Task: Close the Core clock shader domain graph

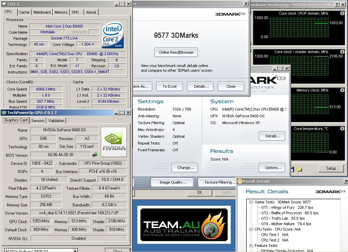Action: 342,52
